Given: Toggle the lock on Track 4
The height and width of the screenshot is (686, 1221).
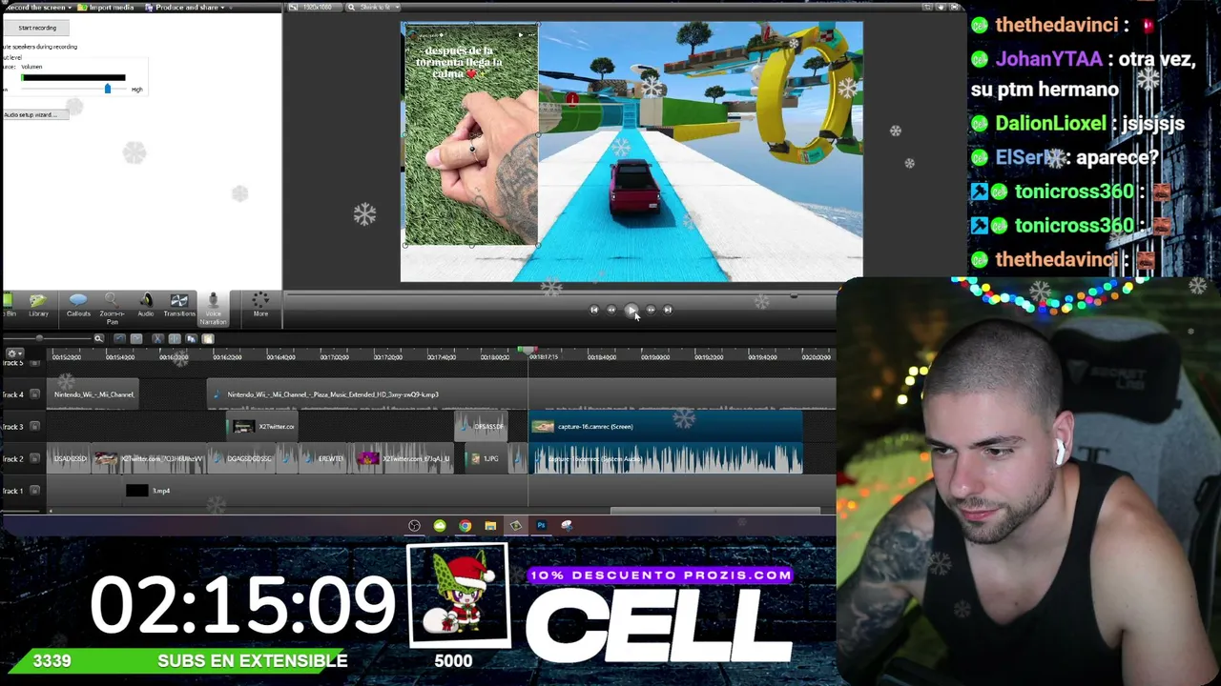Looking at the screenshot, I should click(x=35, y=394).
